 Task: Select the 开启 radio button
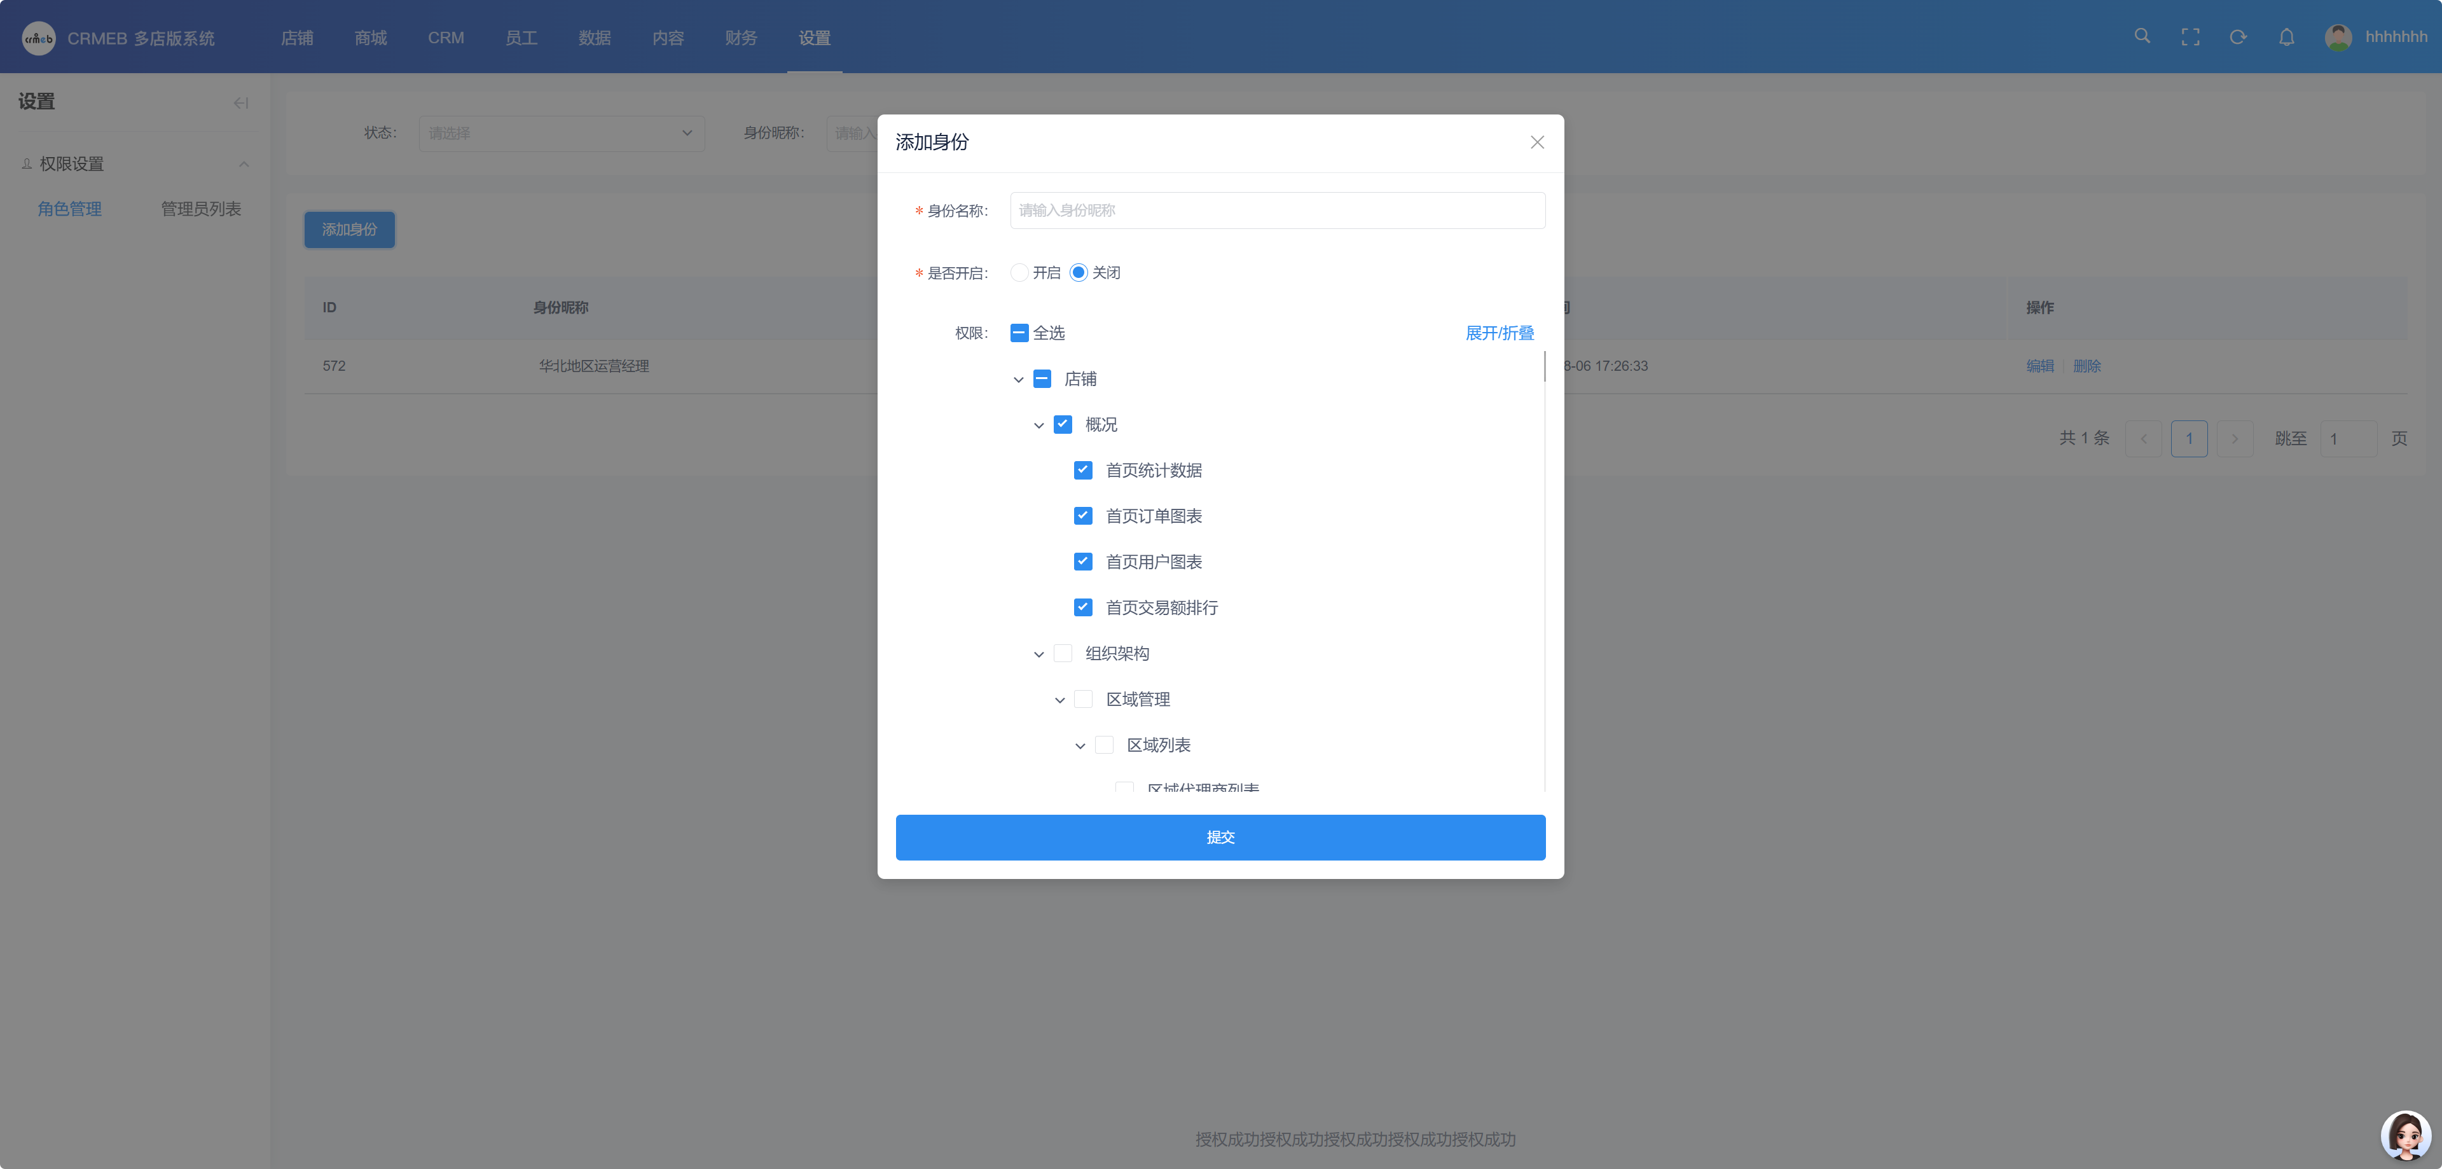pos(1019,273)
